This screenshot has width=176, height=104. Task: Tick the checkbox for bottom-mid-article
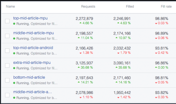(7, 80)
